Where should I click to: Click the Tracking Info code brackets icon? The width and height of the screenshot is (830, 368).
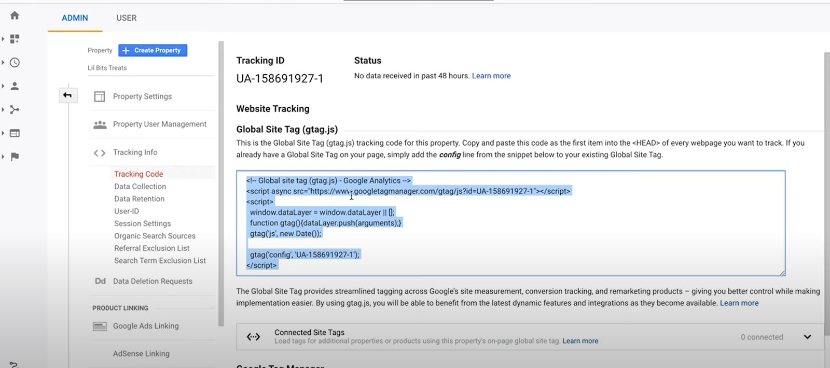pyautogui.click(x=100, y=153)
